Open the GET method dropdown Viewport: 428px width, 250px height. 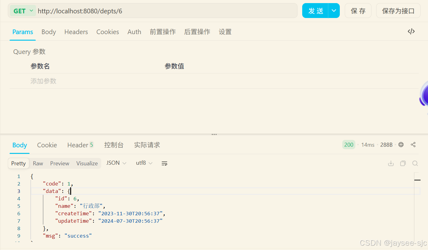pos(22,11)
